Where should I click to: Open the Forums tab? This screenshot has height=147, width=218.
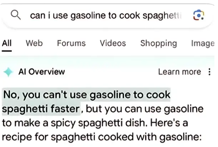[x=71, y=43]
